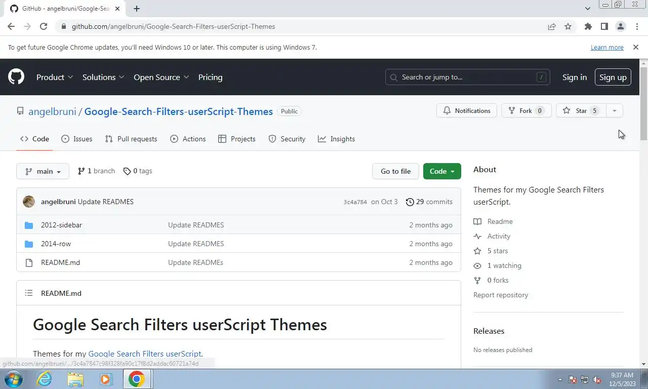Bookmark this tab with star icon
This screenshot has height=389, width=648.
pyautogui.click(x=568, y=26)
